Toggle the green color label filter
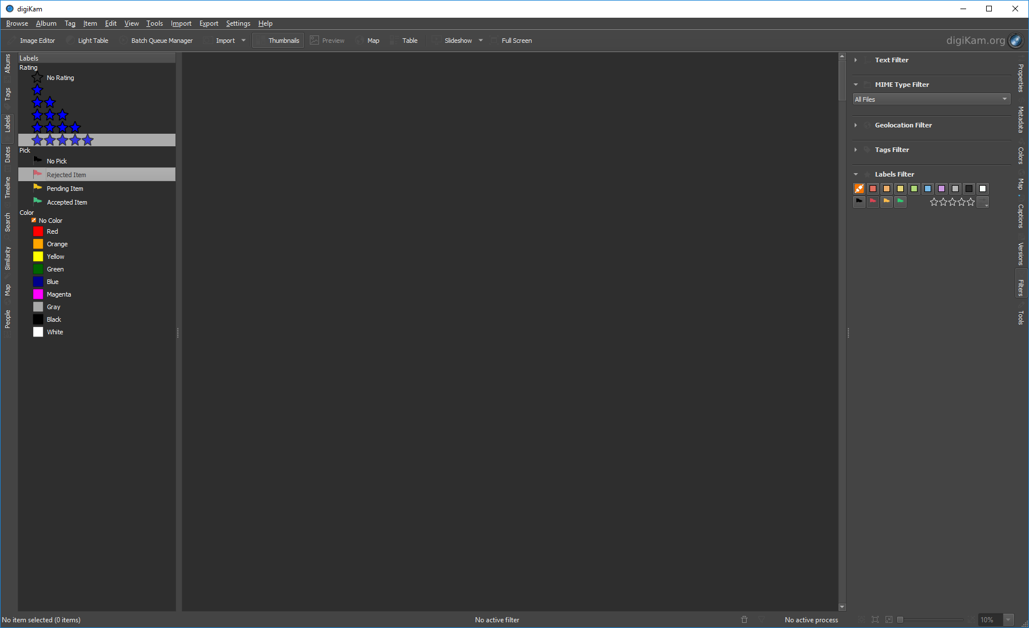Screen dimensions: 1029x628 914,189
